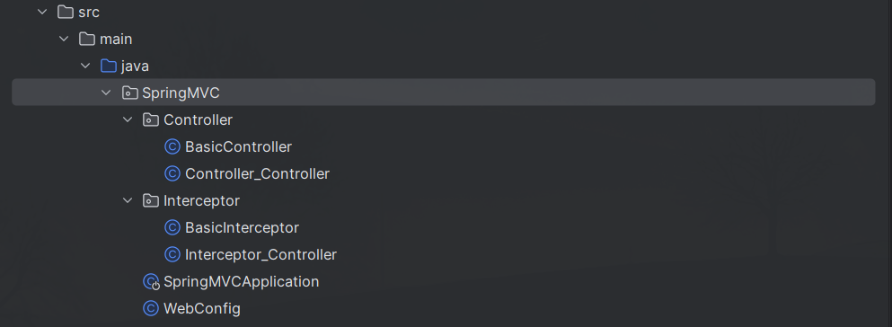This screenshot has width=892, height=327.
Task: Click the WebConfig class icon
Action: pos(151,309)
